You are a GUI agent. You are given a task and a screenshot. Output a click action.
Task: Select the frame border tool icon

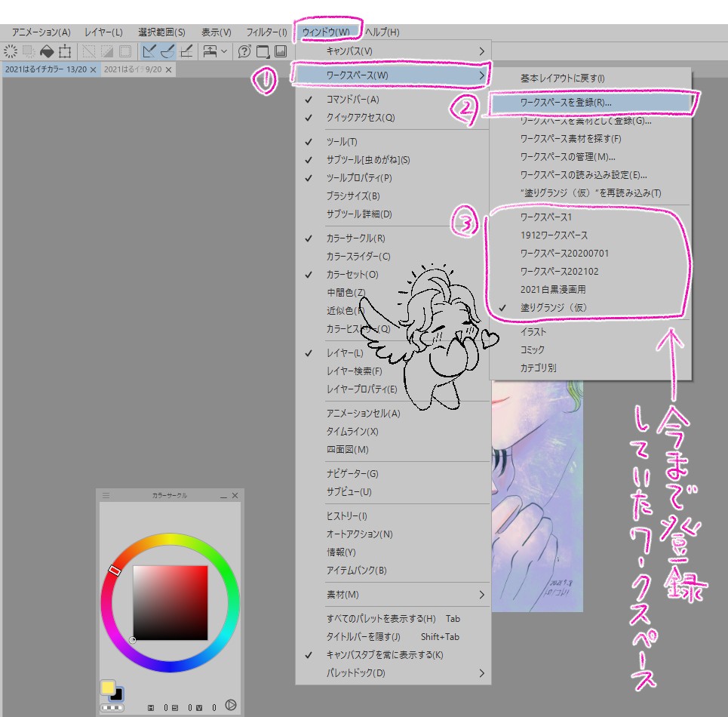[x=63, y=51]
